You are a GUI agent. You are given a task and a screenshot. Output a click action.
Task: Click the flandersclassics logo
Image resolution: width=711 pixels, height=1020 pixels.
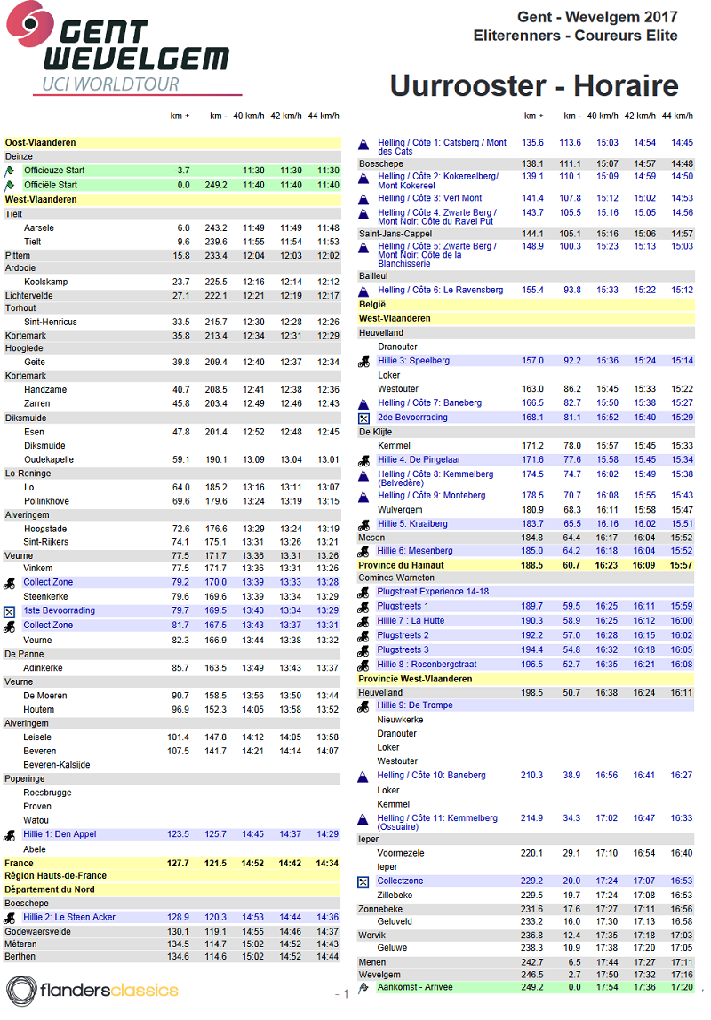92,991
